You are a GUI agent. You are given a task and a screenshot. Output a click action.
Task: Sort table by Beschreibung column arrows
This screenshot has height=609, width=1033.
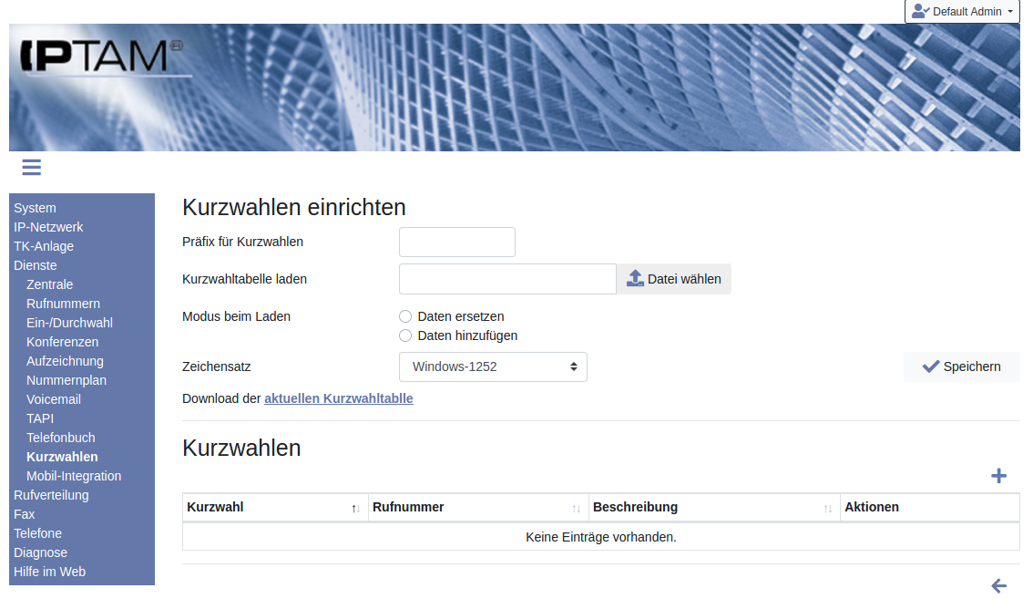828,508
